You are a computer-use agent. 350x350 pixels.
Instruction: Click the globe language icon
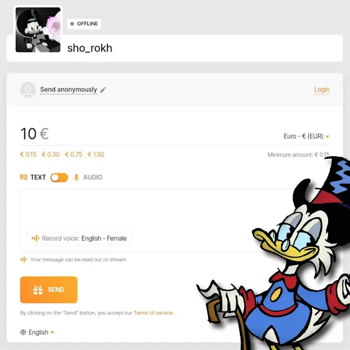pos(23,332)
